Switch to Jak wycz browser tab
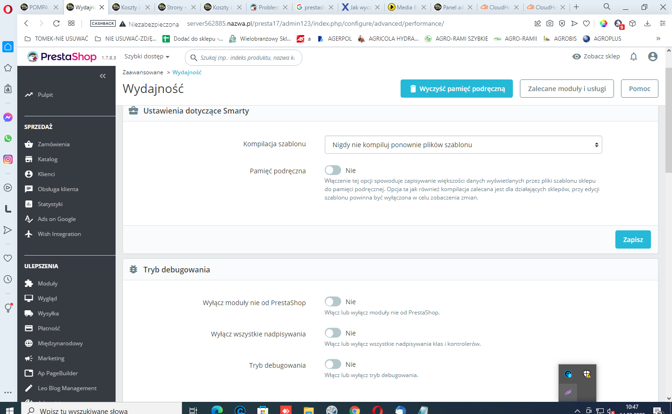Viewport: 672px width, 414px height. 360,7
